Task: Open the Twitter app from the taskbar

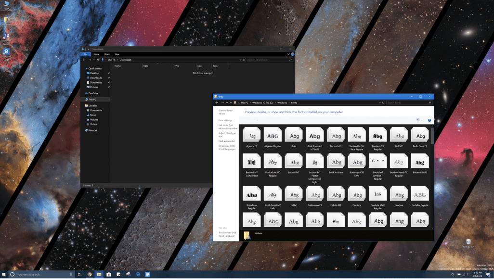Action: pyautogui.click(x=148, y=274)
